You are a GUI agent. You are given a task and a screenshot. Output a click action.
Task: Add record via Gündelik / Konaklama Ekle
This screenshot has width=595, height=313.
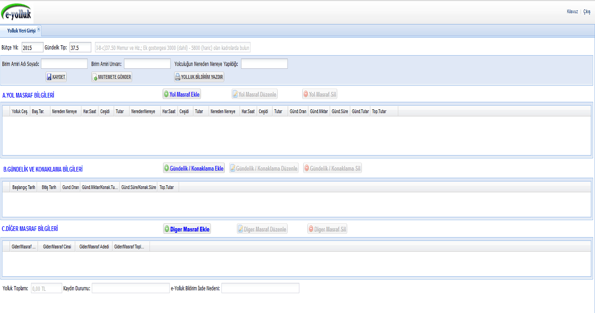pos(194,168)
